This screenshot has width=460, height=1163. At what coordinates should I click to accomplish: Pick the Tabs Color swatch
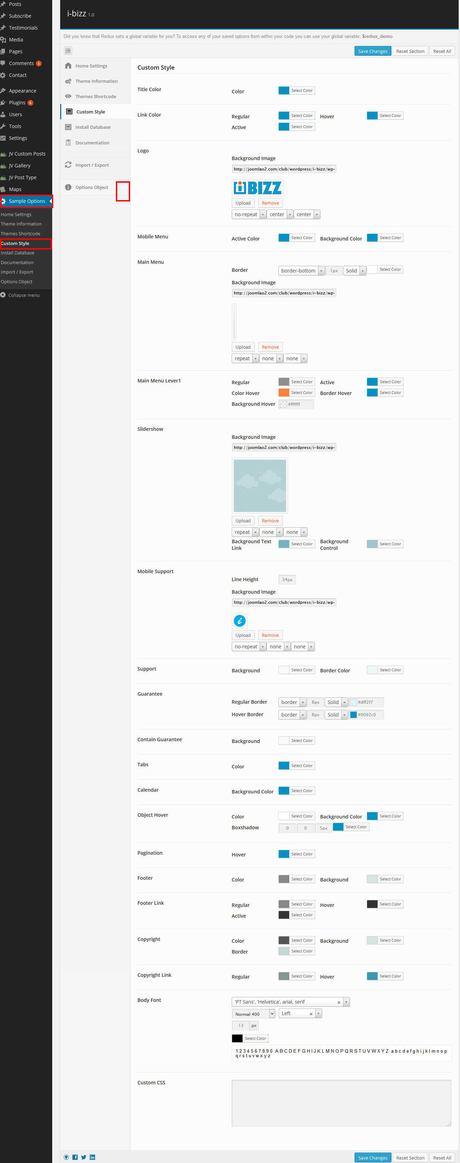pyautogui.click(x=284, y=765)
